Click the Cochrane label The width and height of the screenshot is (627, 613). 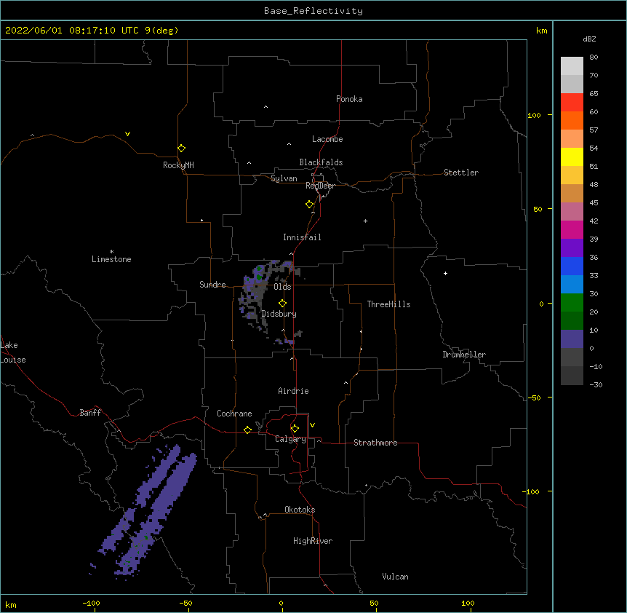(234, 414)
